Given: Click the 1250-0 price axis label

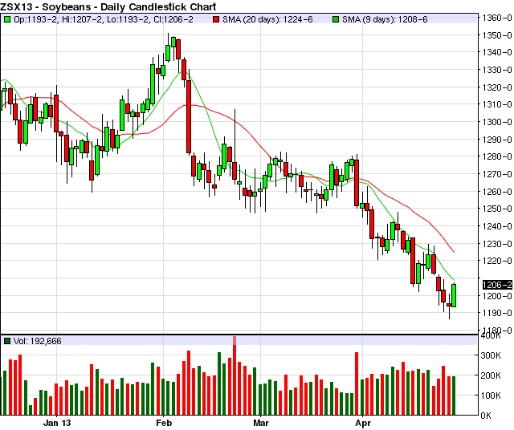Looking at the screenshot, I should click(x=497, y=209).
